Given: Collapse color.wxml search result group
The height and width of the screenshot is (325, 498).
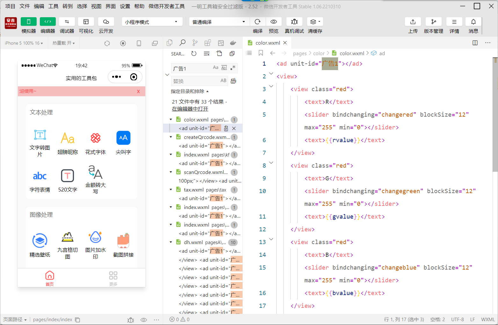Looking at the screenshot, I should click(x=171, y=120).
